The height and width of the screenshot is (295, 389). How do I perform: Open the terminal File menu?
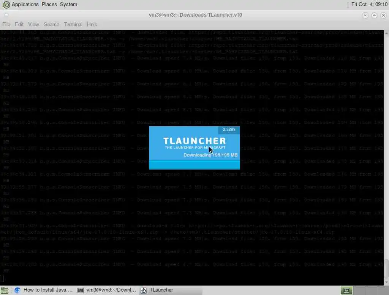[6, 24]
